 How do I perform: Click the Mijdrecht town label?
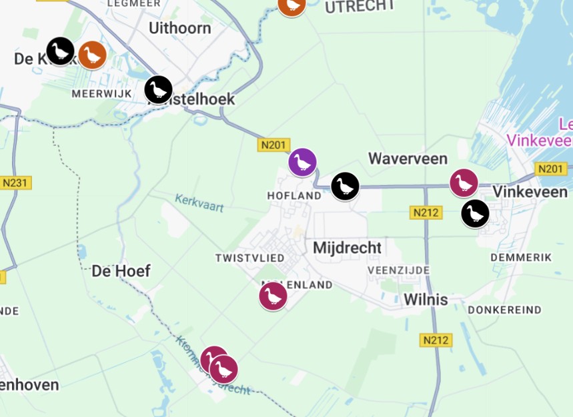347,248
